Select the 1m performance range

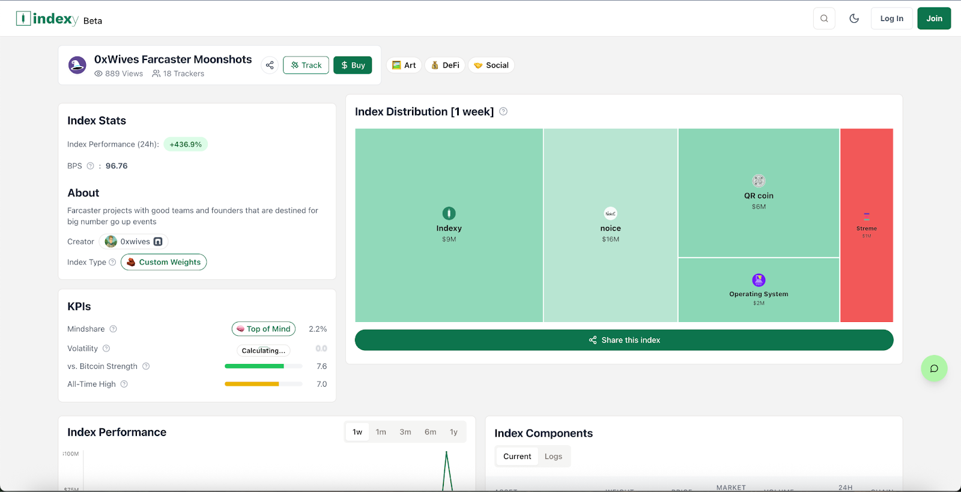coord(381,432)
